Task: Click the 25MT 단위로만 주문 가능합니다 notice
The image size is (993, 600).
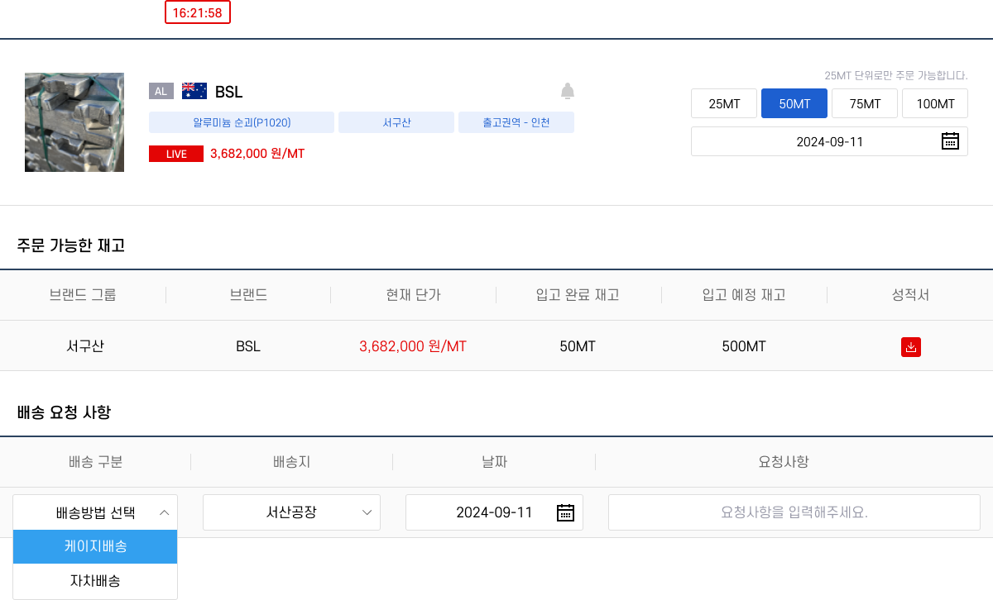Action: pos(896,75)
